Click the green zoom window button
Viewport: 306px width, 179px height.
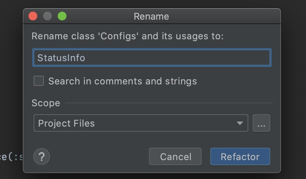click(x=62, y=16)
